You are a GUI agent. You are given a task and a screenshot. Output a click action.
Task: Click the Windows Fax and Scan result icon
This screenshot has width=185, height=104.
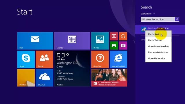click(x=143, y=29)
